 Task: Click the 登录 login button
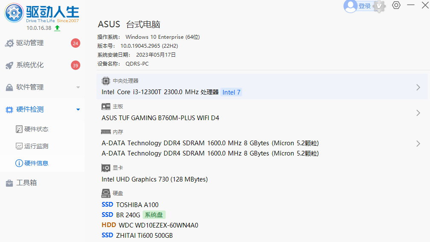[364, 6]
